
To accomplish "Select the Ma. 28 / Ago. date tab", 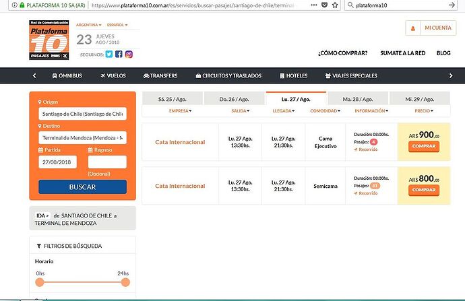I will [358, 99].
